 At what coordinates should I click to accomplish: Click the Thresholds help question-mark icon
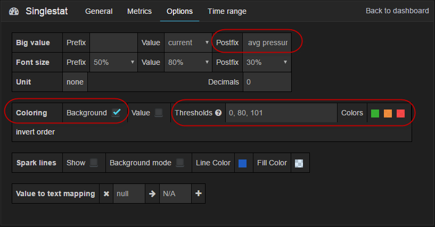(x=218, y=113)
